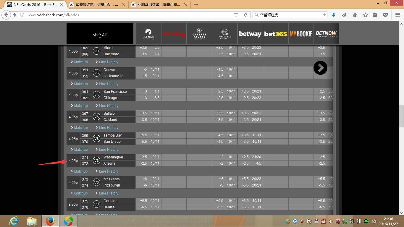Open File Explorer from the taskbar
Viewport: 404px width, 227px height.
(x=32, y=221)
